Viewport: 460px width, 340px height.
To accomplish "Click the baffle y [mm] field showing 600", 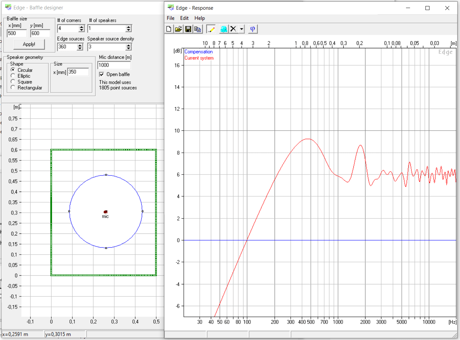I will [x=40, y=33].
